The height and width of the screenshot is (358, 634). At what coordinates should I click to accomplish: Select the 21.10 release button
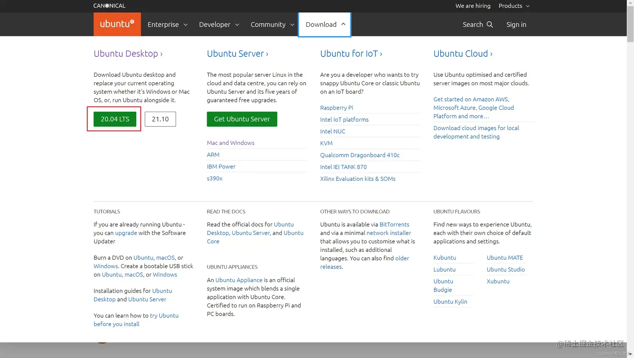[160, 119]
